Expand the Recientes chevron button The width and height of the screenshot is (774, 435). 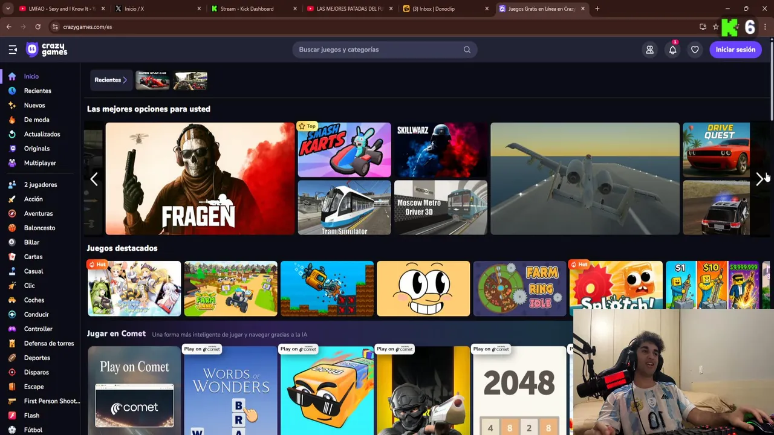[x=111, y=80]
